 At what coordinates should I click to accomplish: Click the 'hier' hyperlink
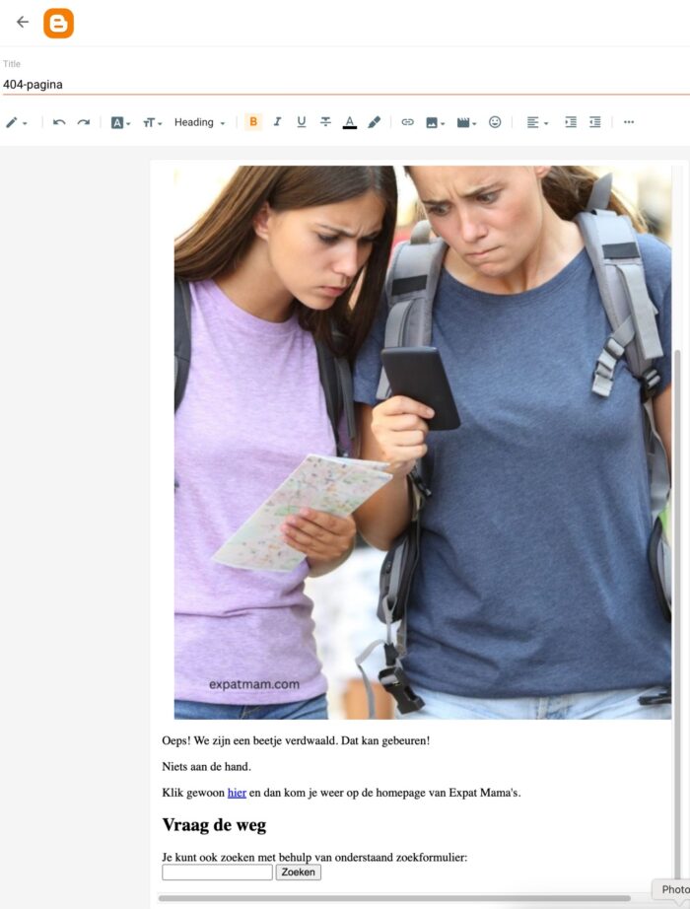click(237, 793)
